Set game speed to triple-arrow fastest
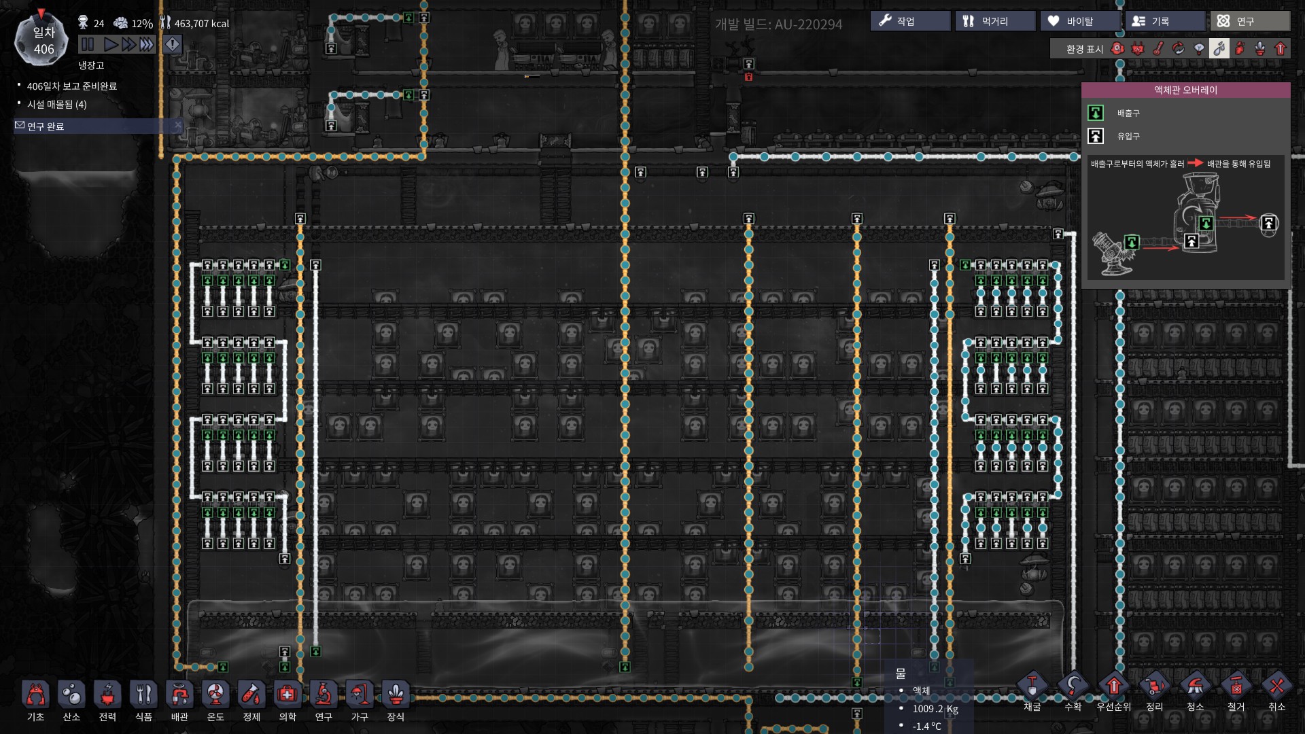The width and height of the screenshot is (1305, 734). point(147,45)
